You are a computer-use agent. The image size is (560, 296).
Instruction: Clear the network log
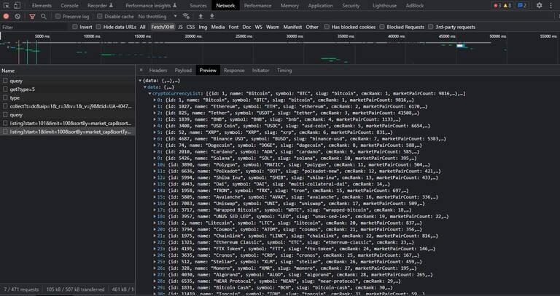point(17,17)
